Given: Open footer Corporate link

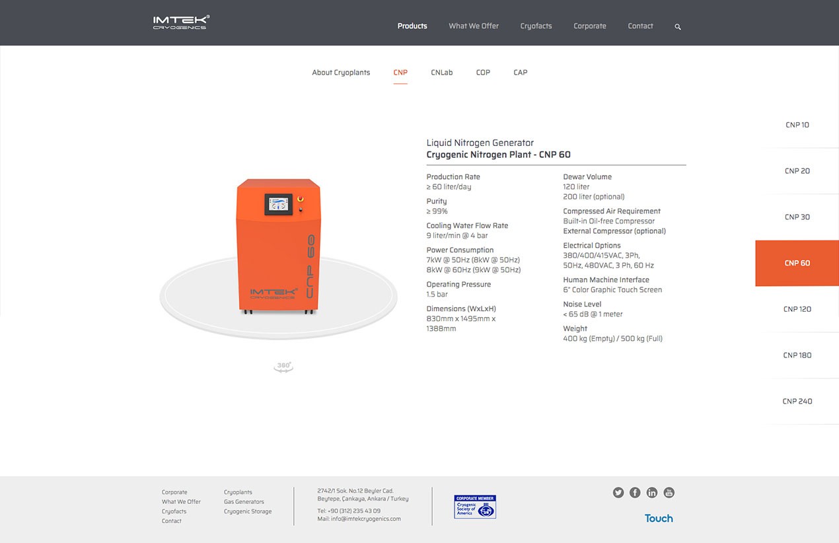Looking at the screenshot, I should click(x=174, y=492).
